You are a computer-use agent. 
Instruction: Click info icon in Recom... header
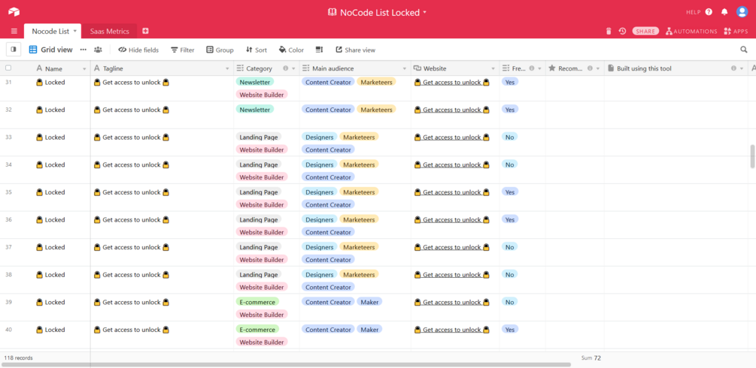[590, 68]
